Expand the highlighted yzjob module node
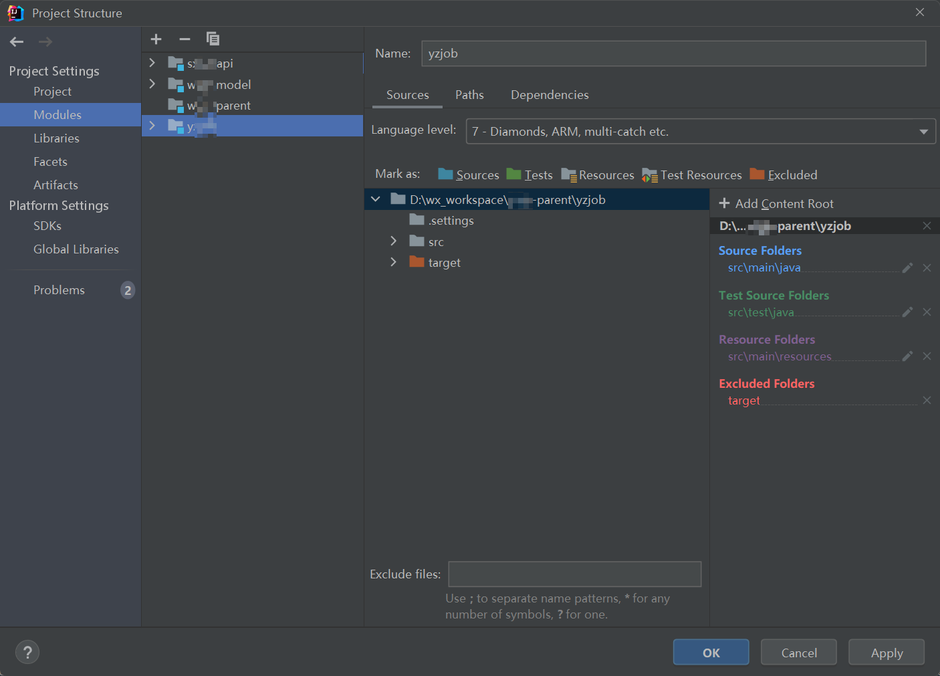 pos(152,125)
